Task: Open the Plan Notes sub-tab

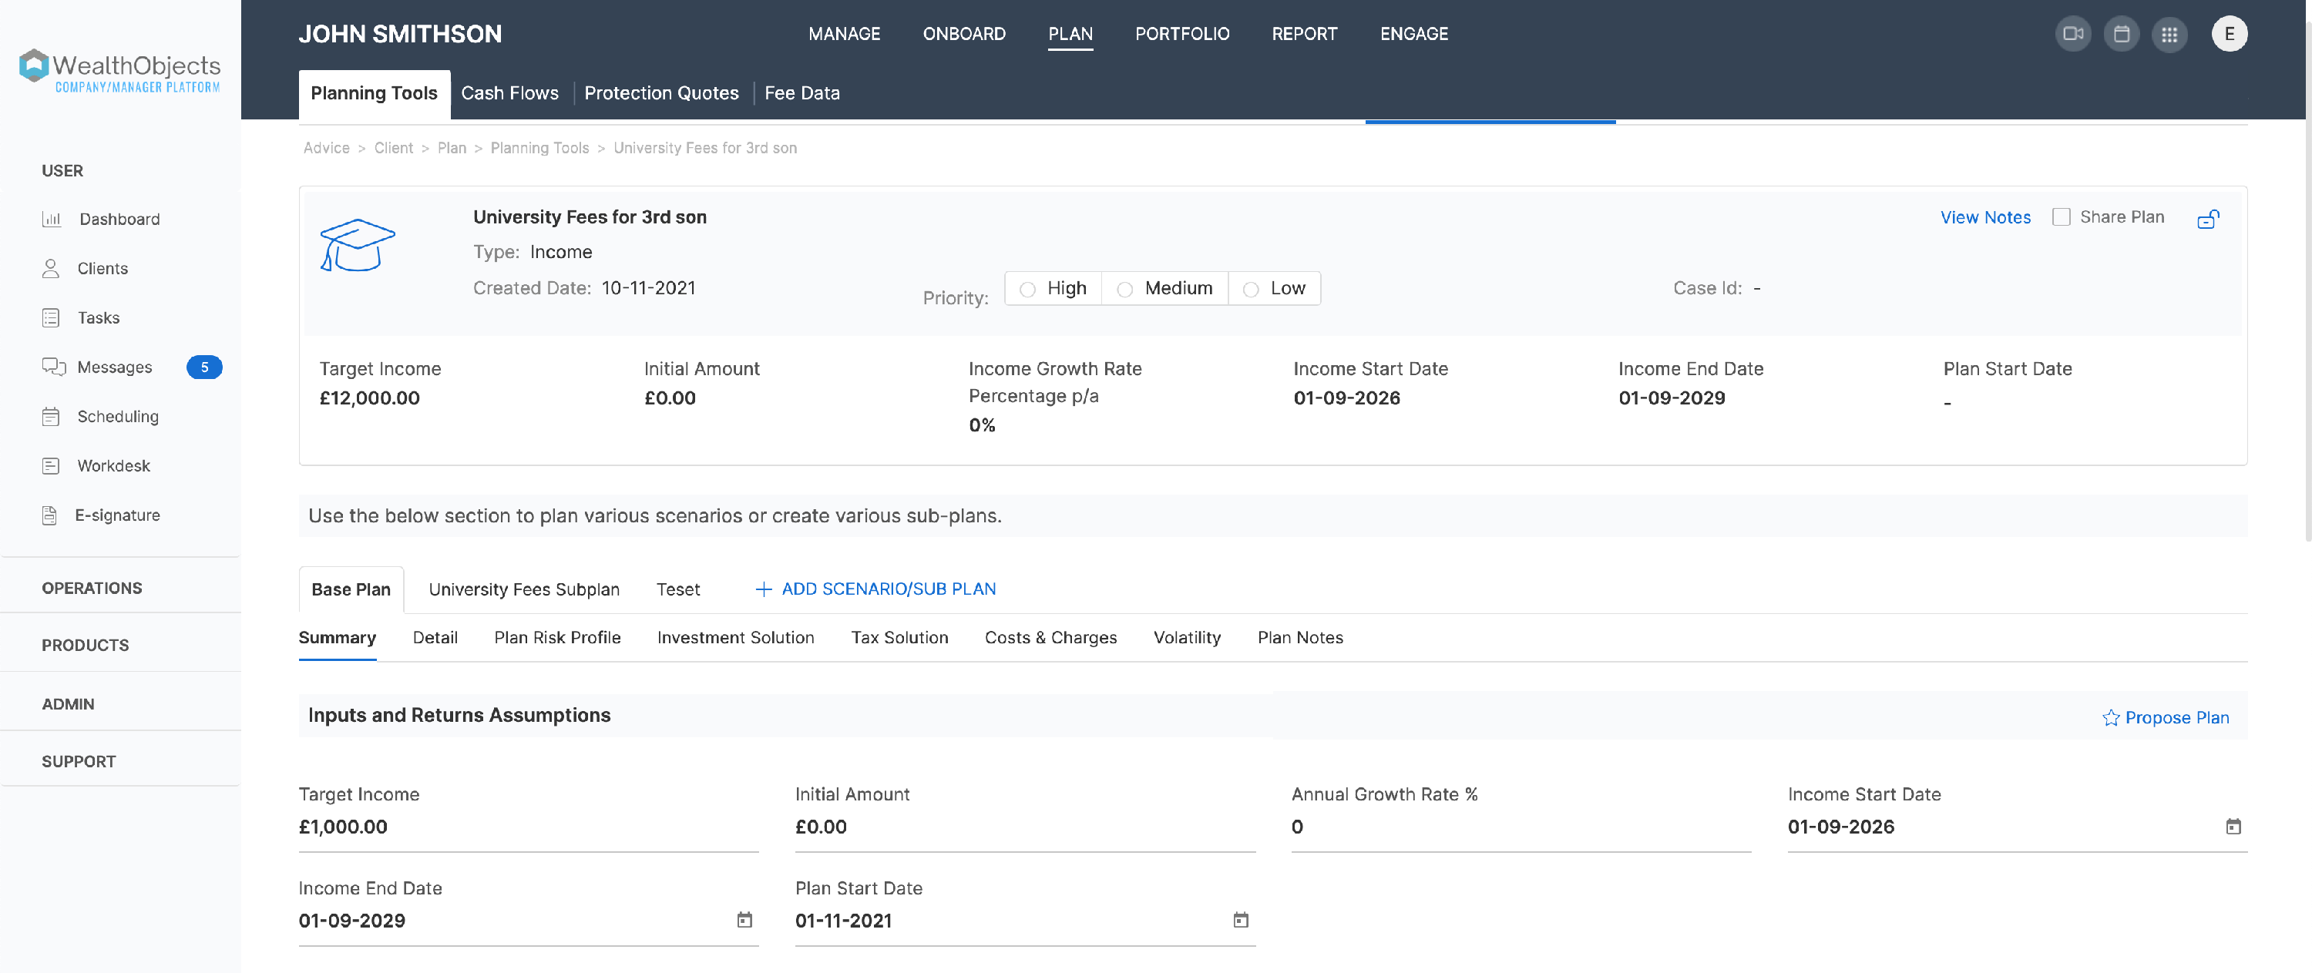Action: (1299, 638)
